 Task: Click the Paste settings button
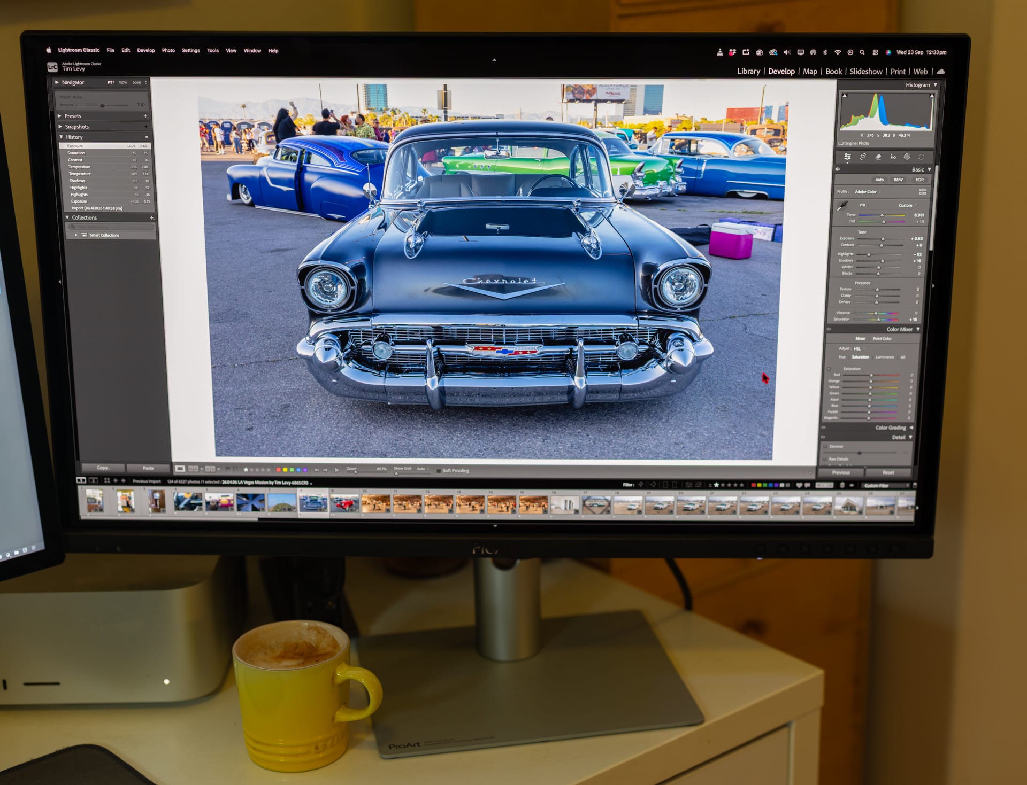(148, 469)
